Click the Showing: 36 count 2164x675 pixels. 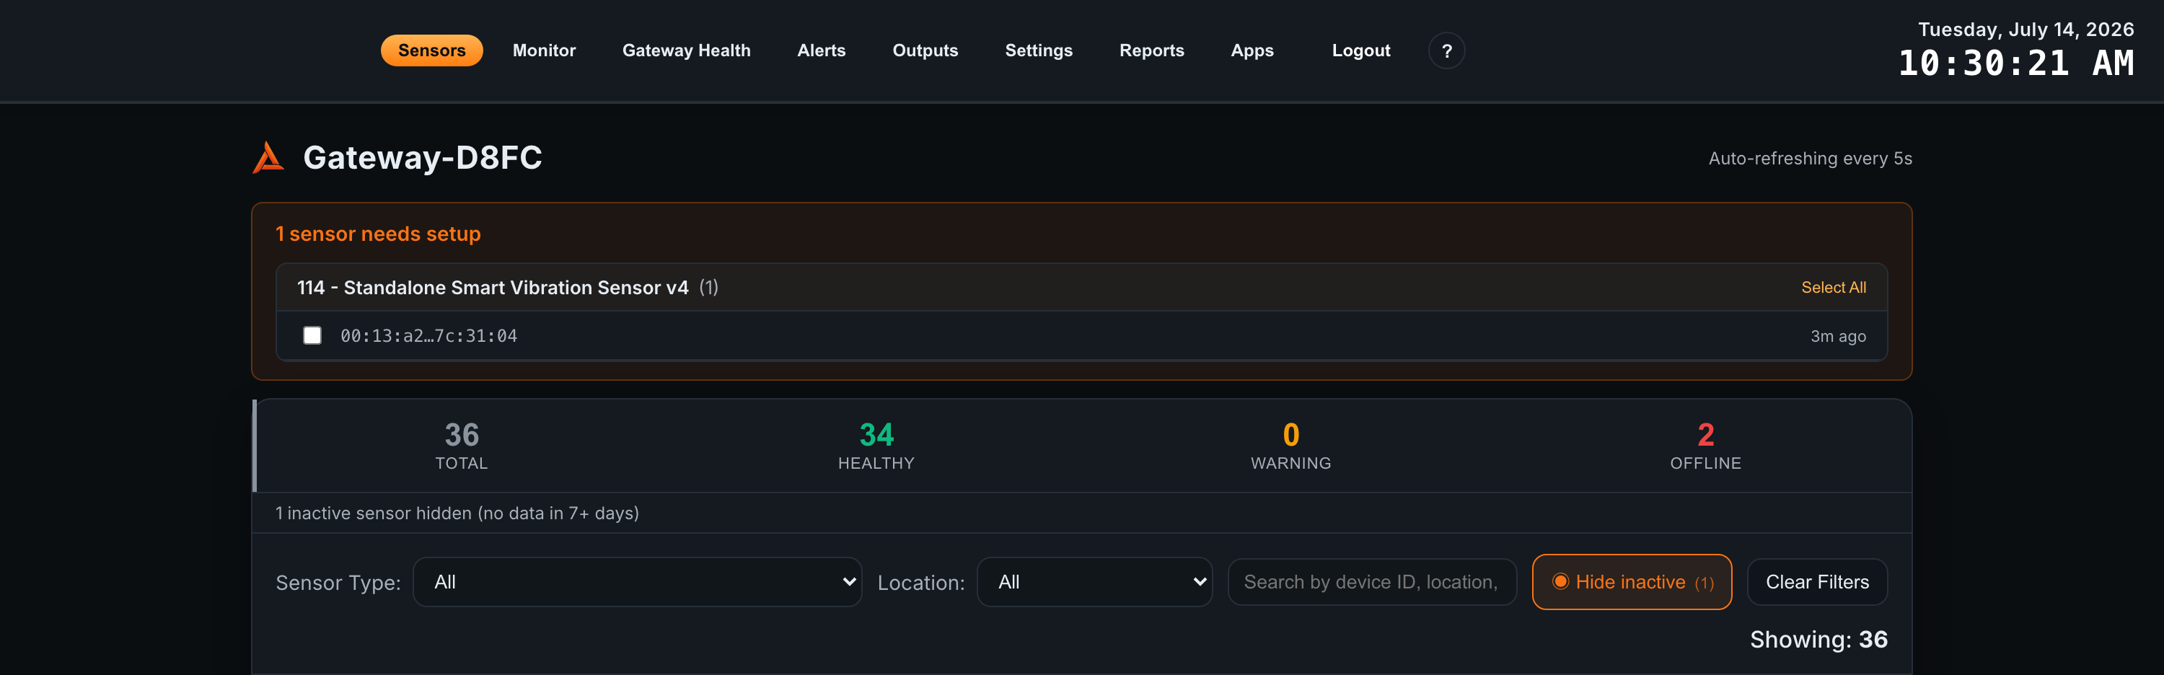click(1818, 639)
